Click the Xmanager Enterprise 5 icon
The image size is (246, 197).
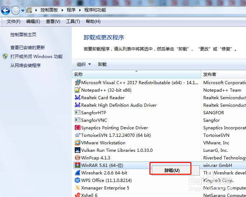(x=77, y=188)
